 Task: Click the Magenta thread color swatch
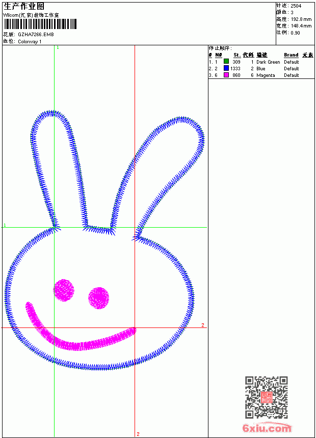tap(226, 75)
